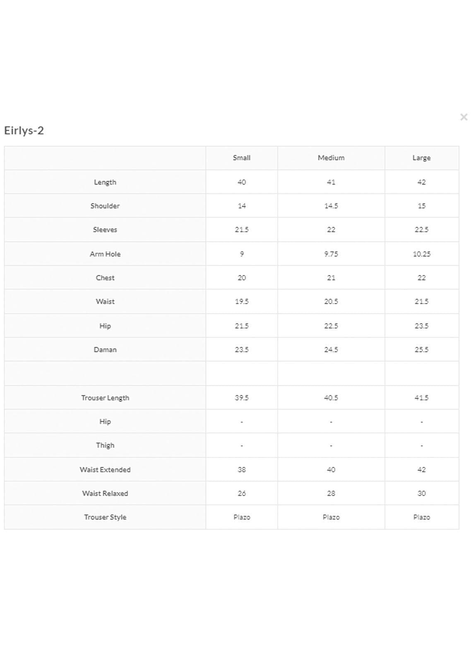Click the Arm Hole row label
Viewport: 471px width, 655px height.
(105, 254)
